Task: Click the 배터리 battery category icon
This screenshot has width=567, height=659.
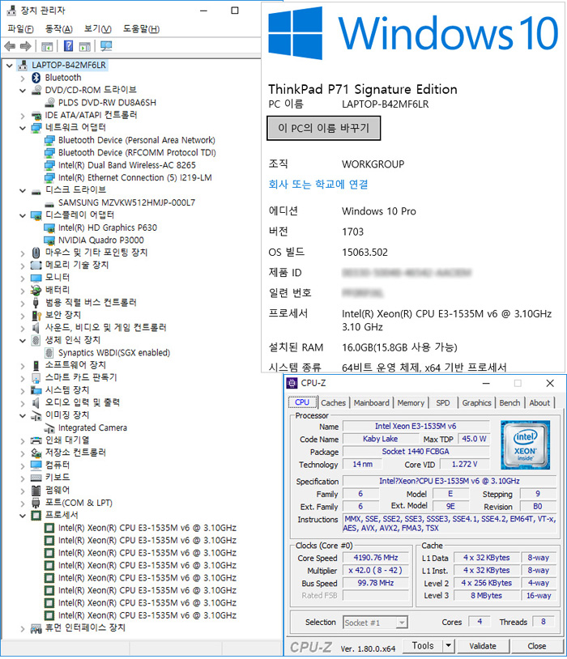Action: coord(36,290)
